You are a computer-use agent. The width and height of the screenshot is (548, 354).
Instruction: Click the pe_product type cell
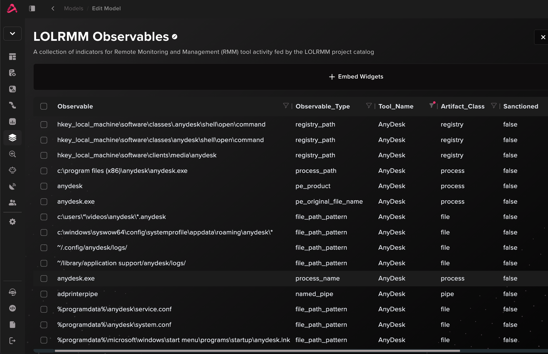coord(313,186)
